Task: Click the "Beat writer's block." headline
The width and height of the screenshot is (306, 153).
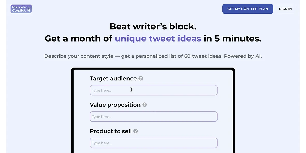Action: click(x=153, y=26)
